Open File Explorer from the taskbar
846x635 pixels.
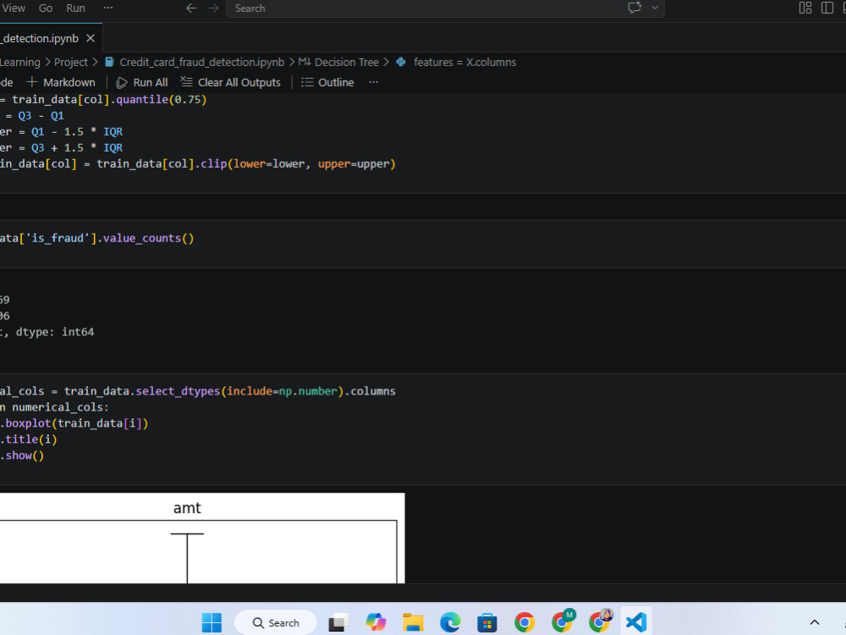point(413,622)
